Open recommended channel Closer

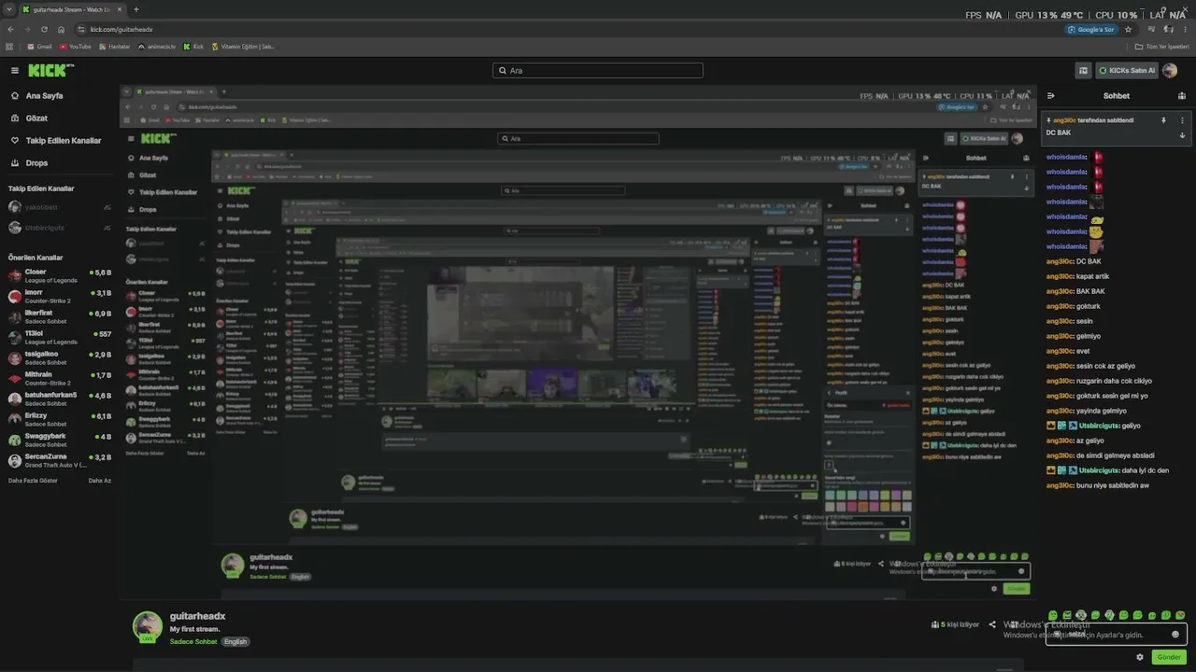coord(60,275)
